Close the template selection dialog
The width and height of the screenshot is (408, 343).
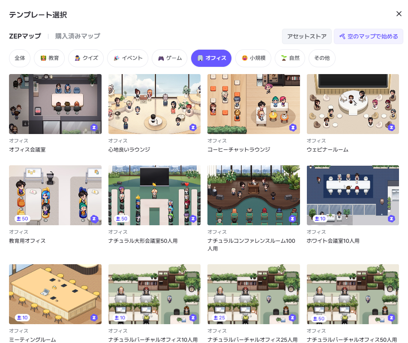click(399, 14)
